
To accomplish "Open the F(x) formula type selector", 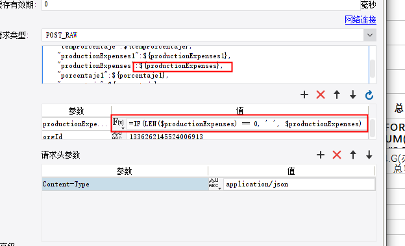I will coord(119,123).
